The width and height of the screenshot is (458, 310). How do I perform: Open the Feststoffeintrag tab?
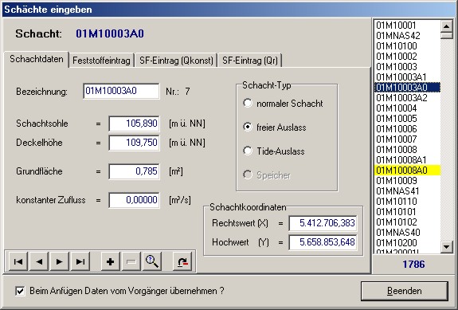click(x=101, y=61)
